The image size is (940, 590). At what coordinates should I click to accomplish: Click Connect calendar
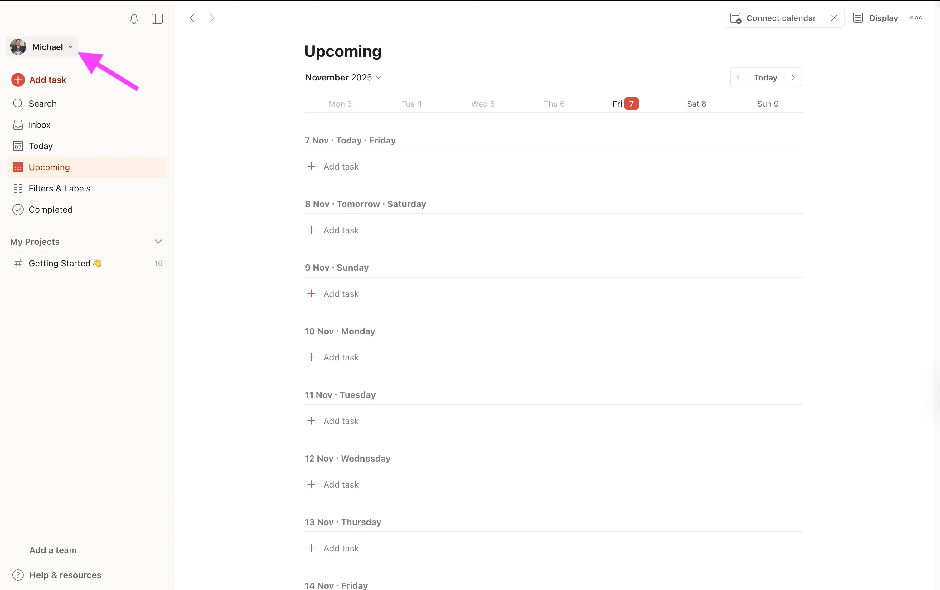pyautogui.click(x=780, y=17)
